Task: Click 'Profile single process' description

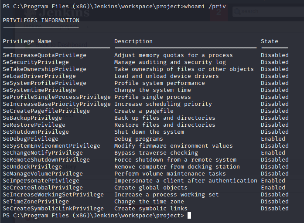Action: point(153,97)
